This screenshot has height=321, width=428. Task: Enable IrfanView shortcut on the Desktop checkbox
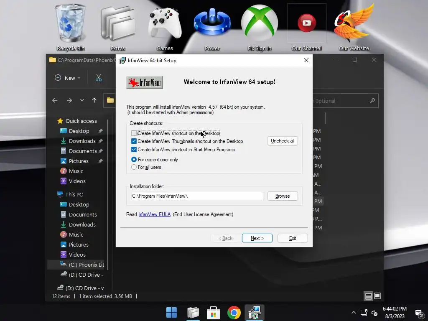coord(134,133)
